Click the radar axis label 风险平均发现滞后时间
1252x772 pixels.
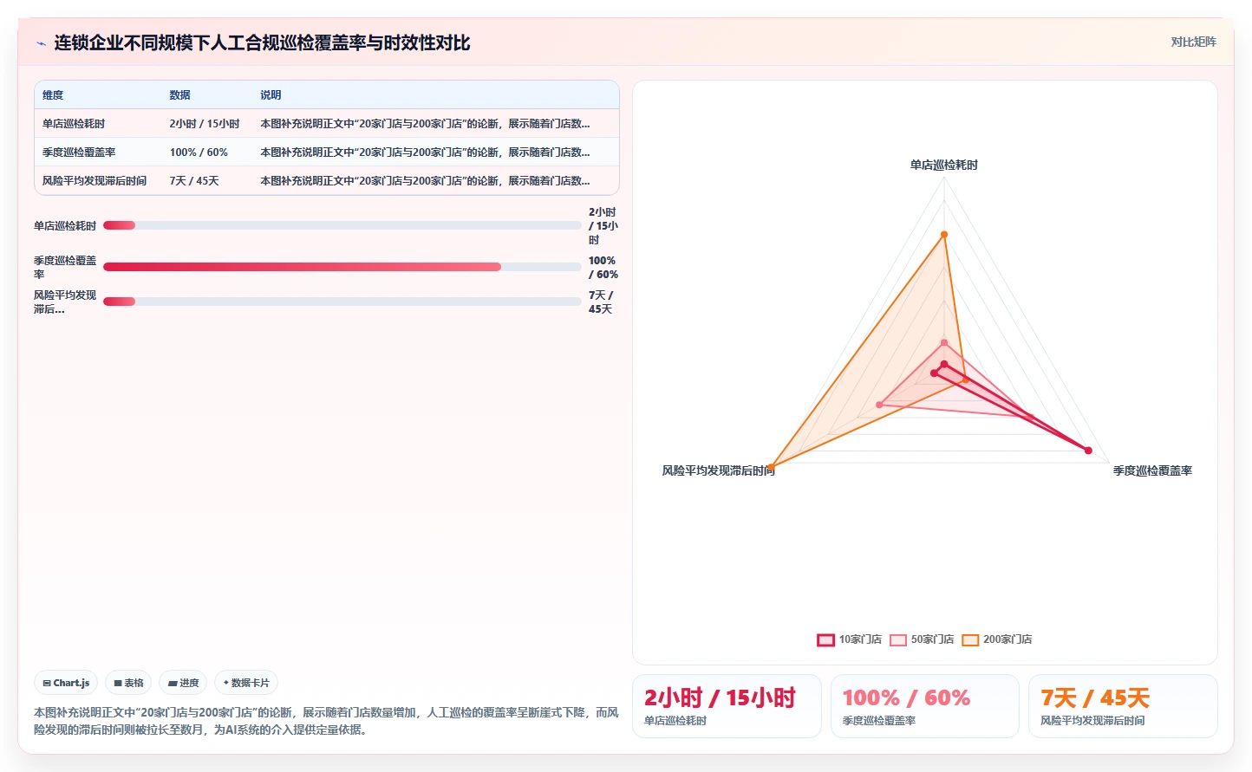719,470
